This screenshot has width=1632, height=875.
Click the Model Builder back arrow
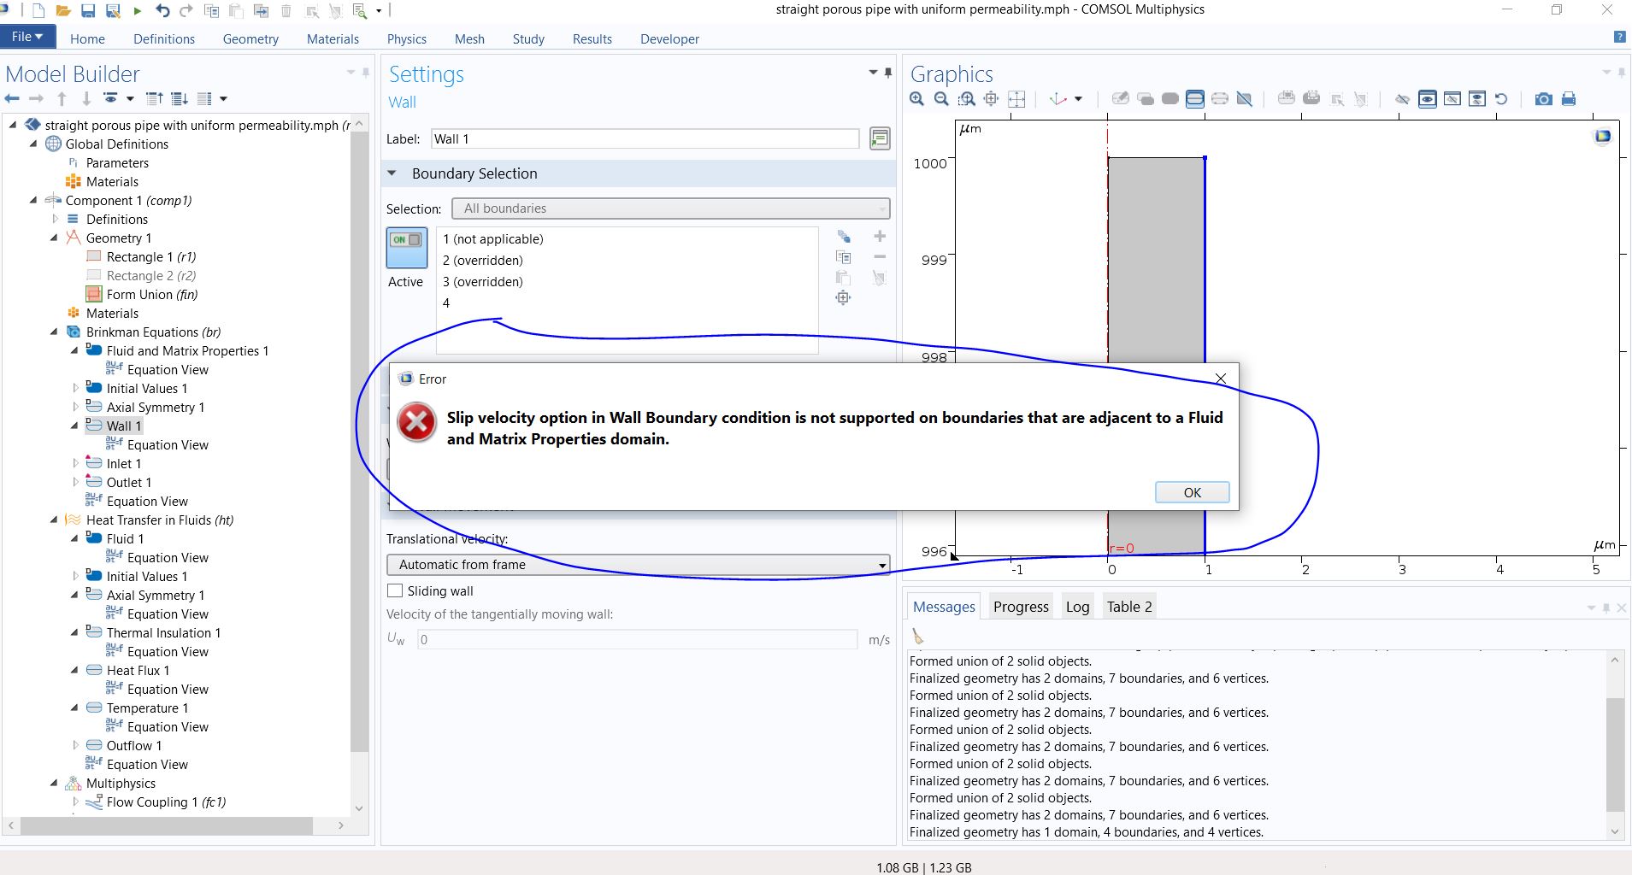[12, 99]
